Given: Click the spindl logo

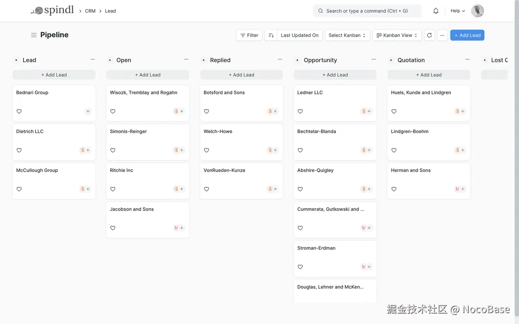Looking at the screenshot, I should click(53, 11).
